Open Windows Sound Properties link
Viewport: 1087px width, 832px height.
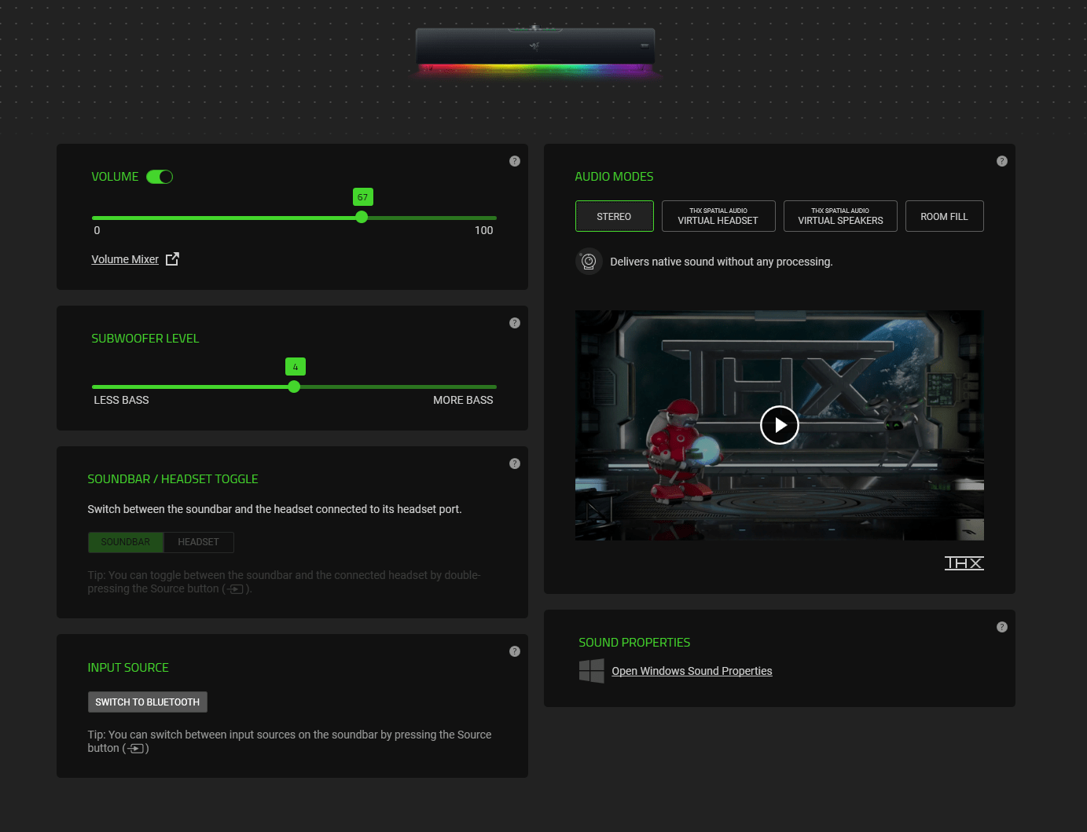pyautogui.click(x=692, y=671)
